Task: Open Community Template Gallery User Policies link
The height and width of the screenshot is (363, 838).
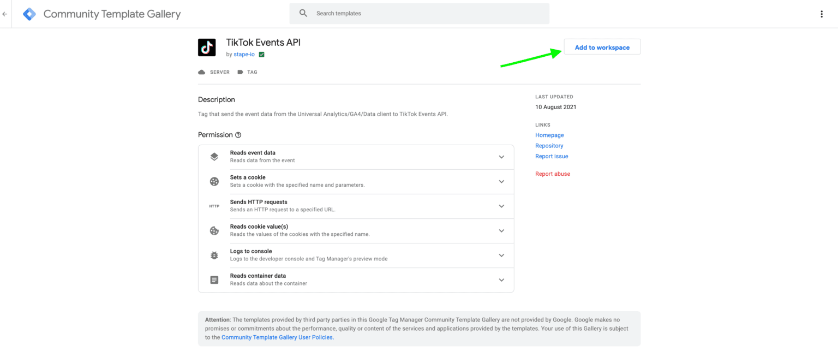Action: tap(277, 337)
